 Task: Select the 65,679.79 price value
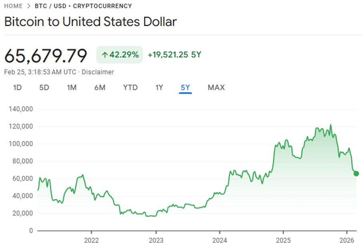click(45, 56)
